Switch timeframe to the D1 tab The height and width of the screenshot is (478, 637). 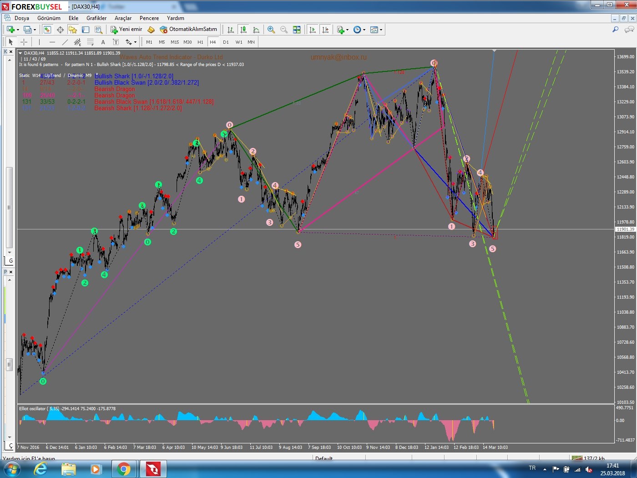226,42
